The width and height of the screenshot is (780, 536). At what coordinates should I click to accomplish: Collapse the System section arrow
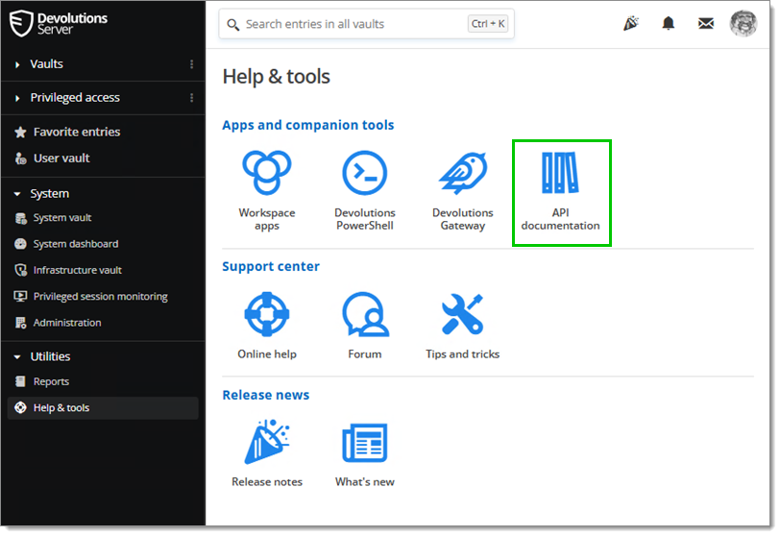coord(17,194)
